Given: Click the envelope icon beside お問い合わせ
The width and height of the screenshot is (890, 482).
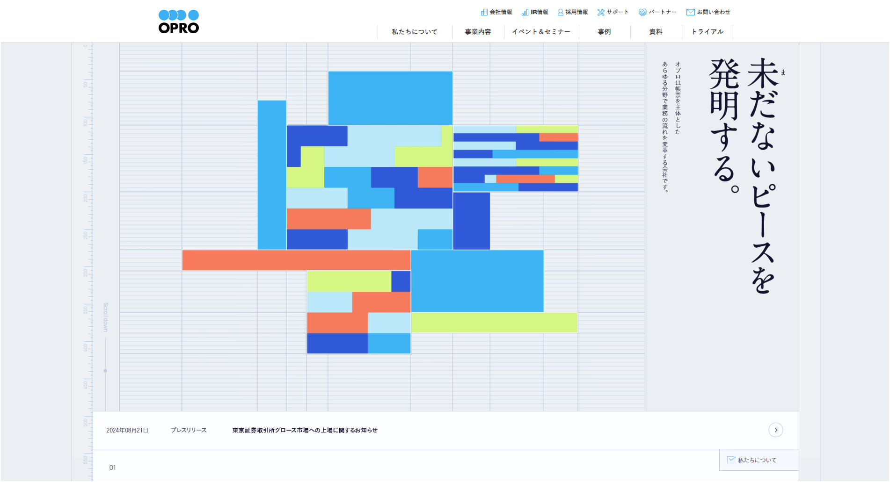Looking at the screenshot, I should point(690,12).
